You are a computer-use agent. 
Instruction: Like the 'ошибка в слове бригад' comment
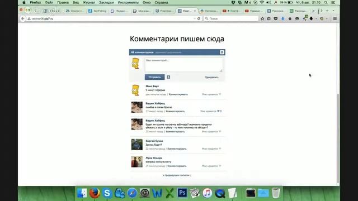(x=211, y=111)
